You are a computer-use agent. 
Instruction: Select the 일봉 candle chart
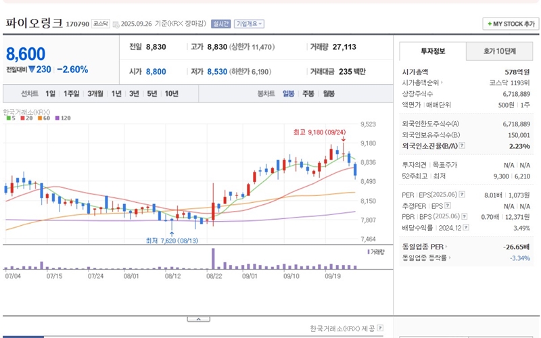[289, 94]
